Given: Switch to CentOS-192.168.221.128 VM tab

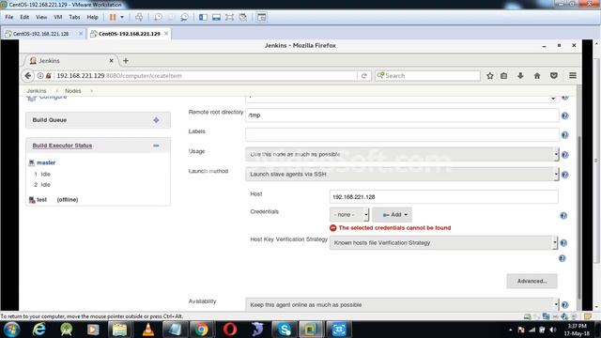Looking at the screenshot, I should pyautogui.click(x=40, y=34).
